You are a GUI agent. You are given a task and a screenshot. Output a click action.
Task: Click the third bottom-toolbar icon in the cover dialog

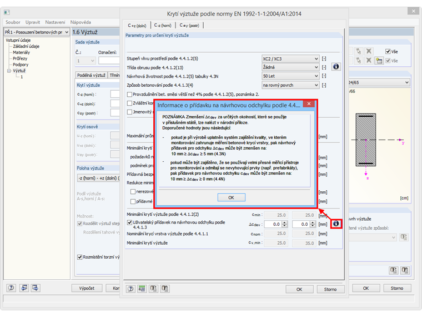[x=154, y=289]
